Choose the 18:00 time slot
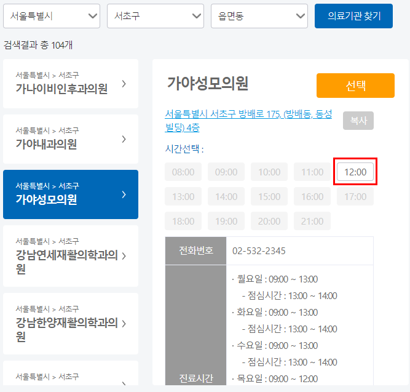 click(x=183, y=222)
